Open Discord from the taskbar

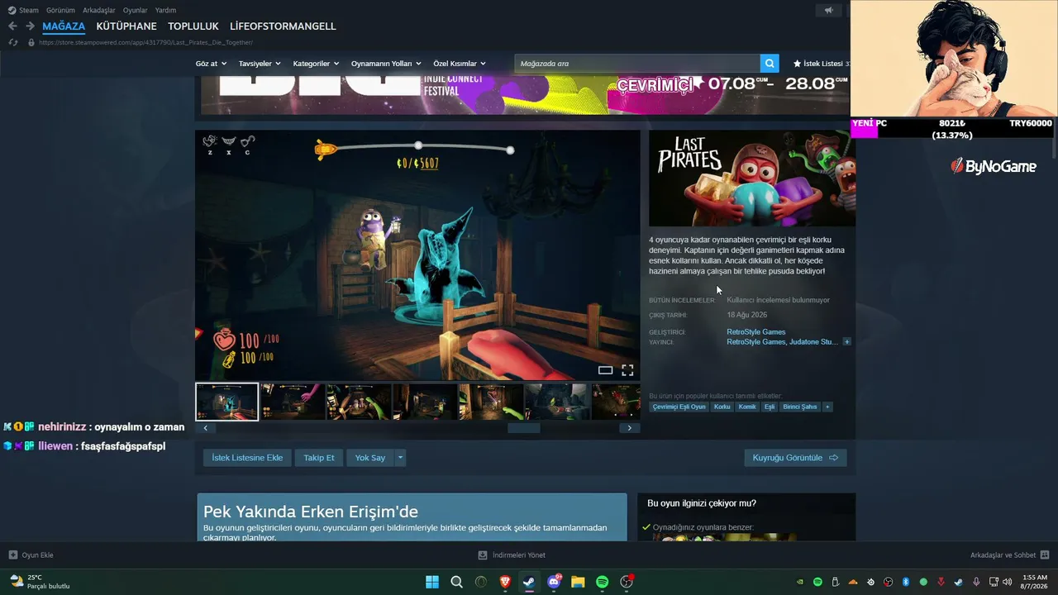[554, 582]
